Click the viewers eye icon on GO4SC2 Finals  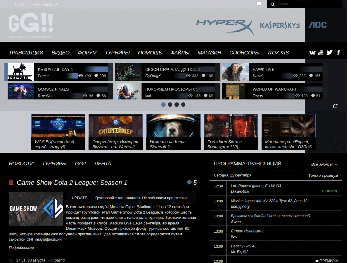coord(85,96)
